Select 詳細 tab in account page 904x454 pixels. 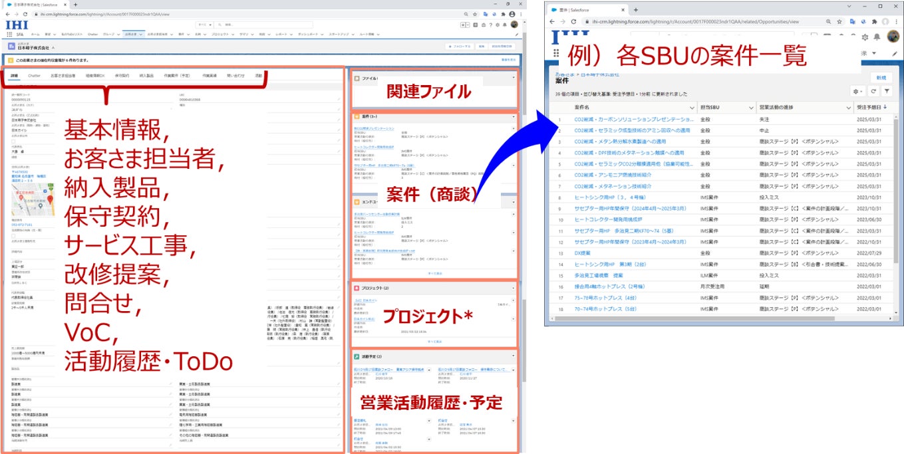click(x=14, y=76)
